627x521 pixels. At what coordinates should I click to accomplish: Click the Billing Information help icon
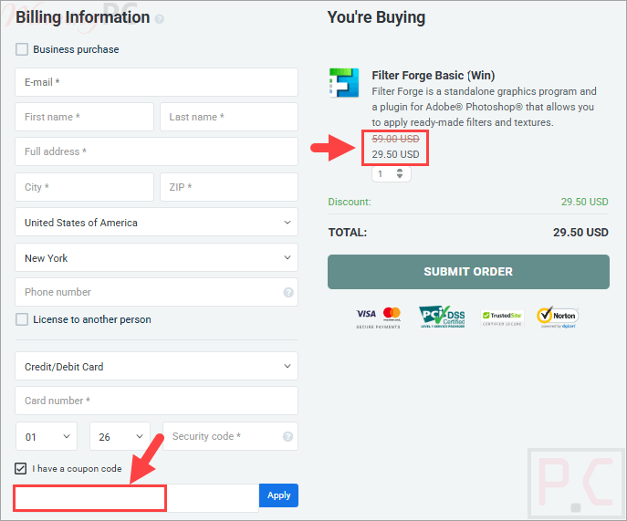point(159,19)
